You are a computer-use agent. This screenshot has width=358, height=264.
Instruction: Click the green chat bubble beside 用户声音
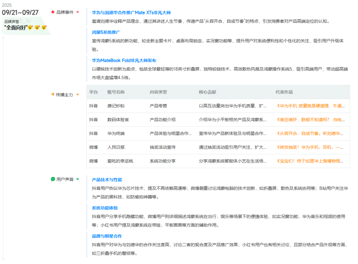(53, 179)
